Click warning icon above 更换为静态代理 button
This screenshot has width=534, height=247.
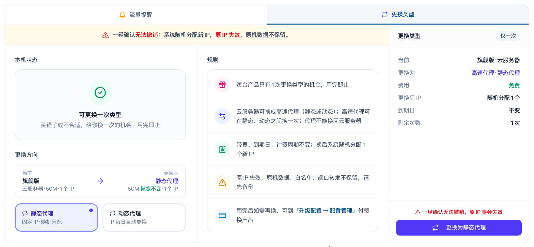point(418,212)
